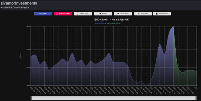Click the Price y-axis label
201x101 pixels.
tap(21, 56)
